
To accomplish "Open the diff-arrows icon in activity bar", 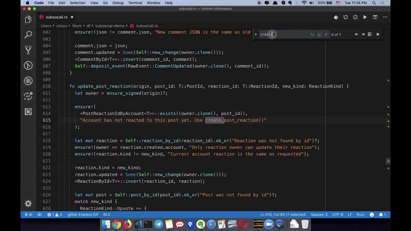I will click(28, 96).
